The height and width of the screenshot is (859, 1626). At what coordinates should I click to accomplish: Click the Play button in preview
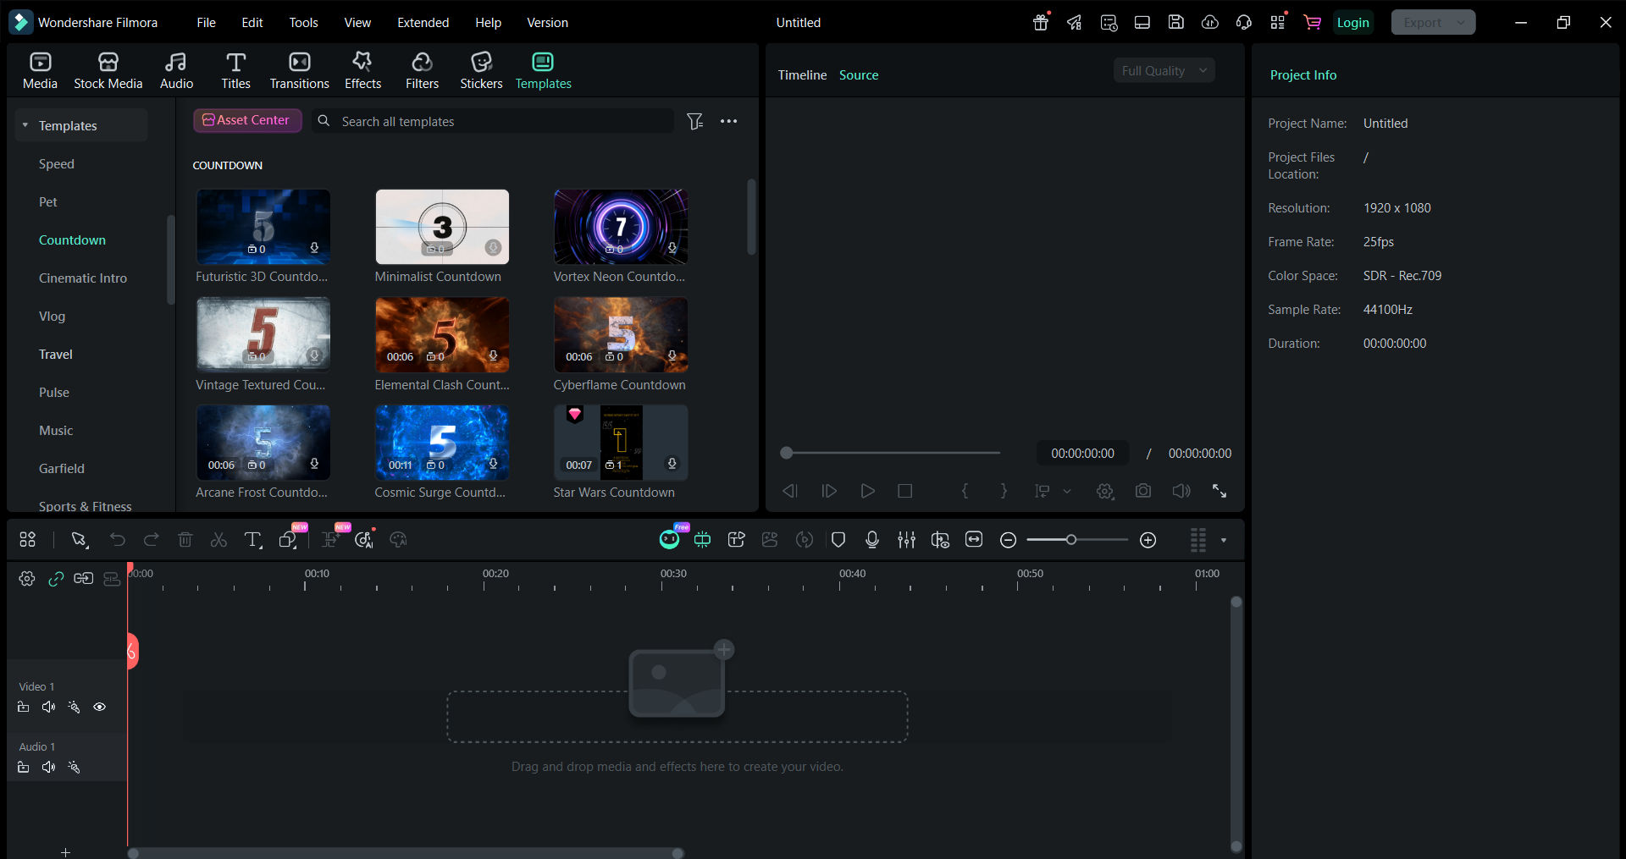tap(867, 491)
